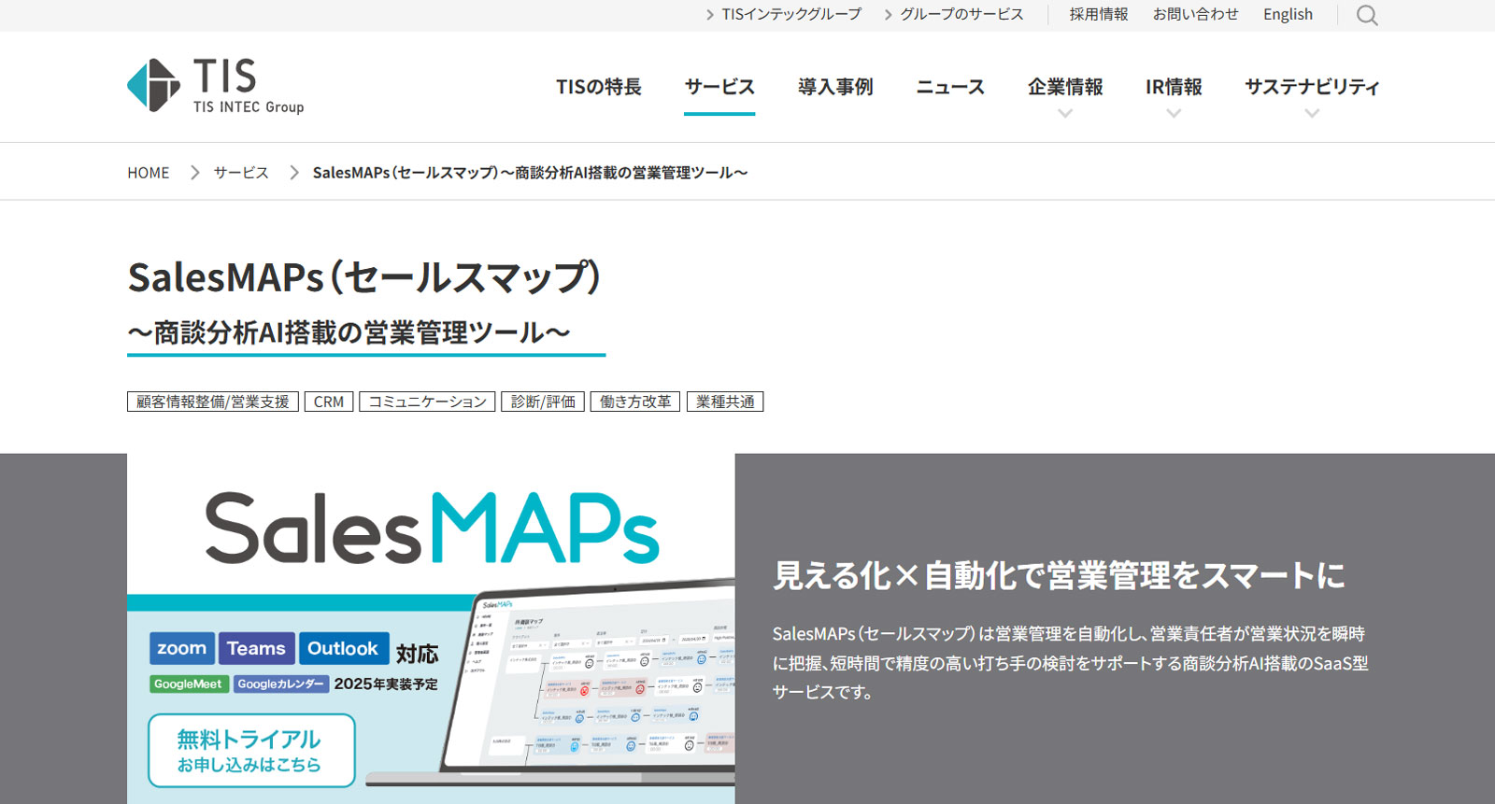Select サービス navigation tab
The height and width of the screenshot is (804, 1495).
719,87
